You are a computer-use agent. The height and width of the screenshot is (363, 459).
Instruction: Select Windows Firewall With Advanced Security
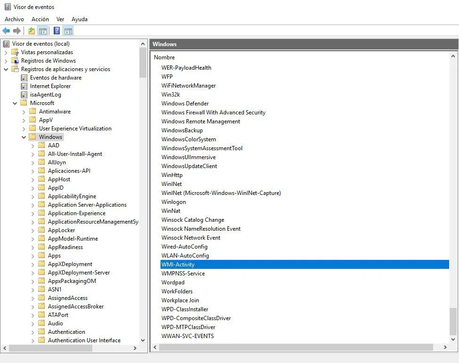pyautogui.click(x=213, y=113)
